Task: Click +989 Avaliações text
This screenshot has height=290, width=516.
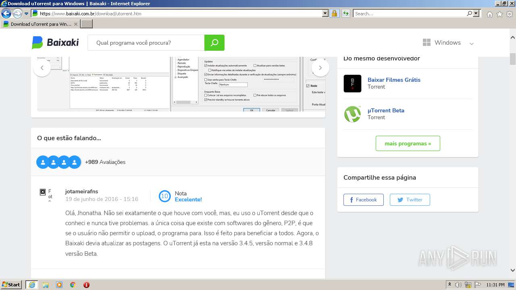Action: click(105, 162)
